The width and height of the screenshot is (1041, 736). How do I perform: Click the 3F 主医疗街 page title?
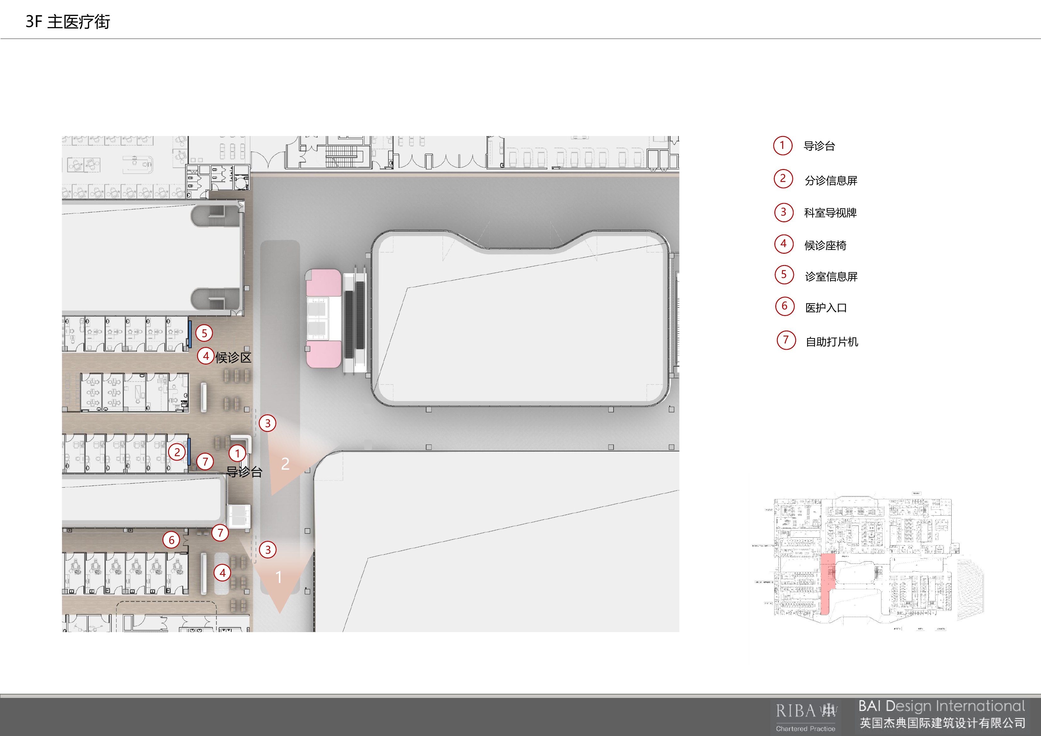click(x=68, y=21)
